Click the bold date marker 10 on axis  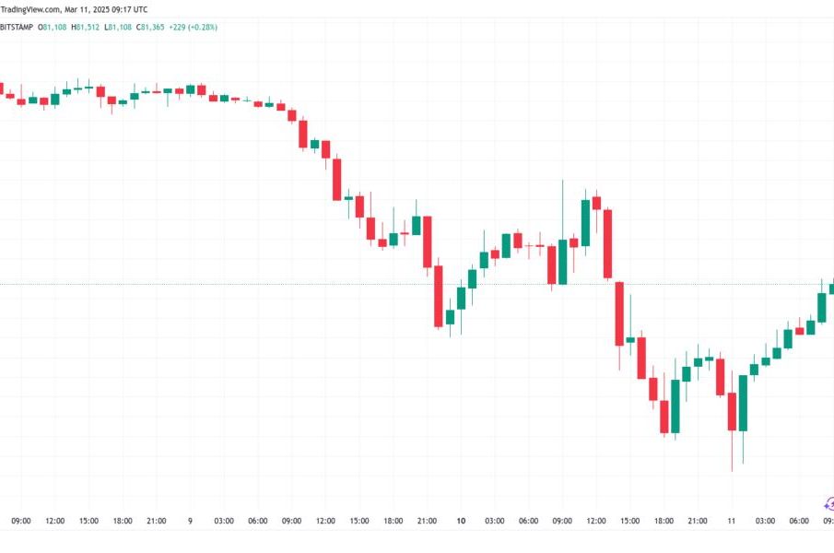click(461, 521)
